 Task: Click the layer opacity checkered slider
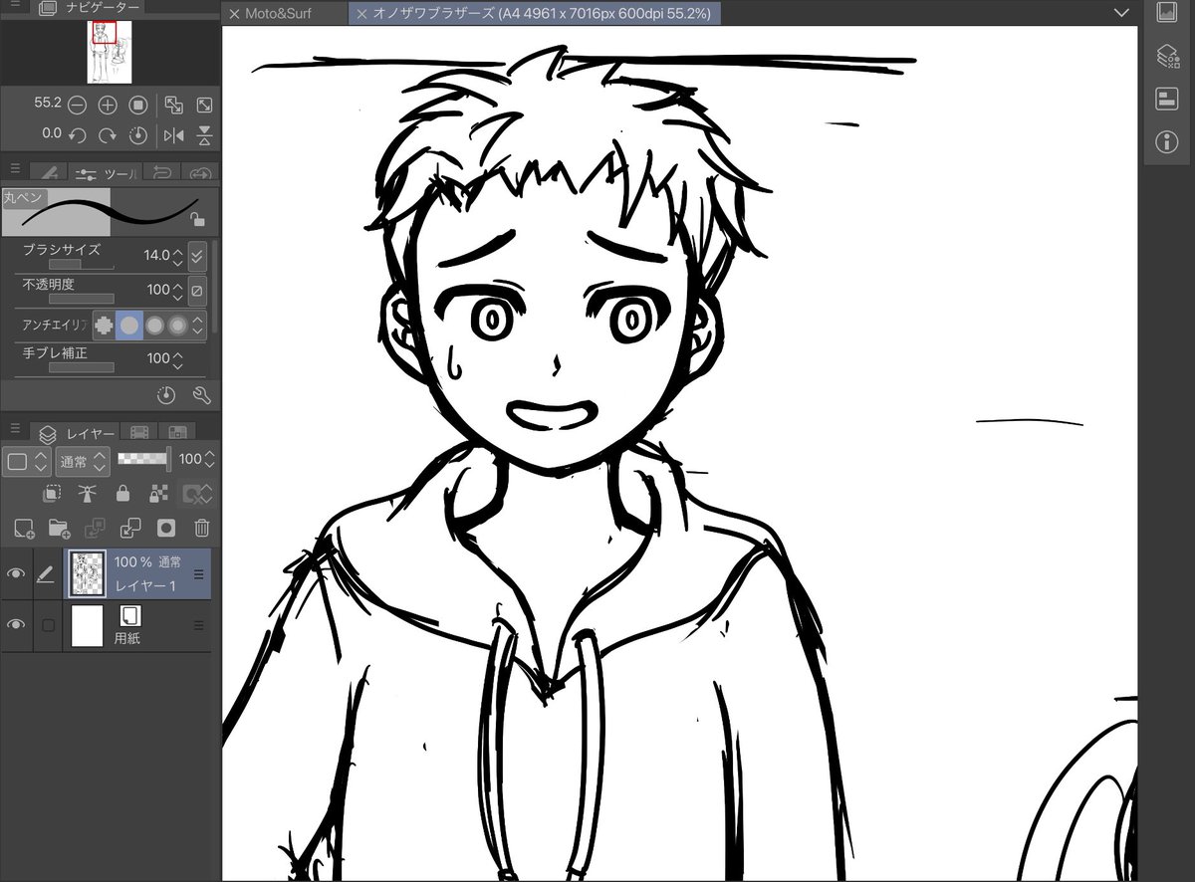[143, 459]
